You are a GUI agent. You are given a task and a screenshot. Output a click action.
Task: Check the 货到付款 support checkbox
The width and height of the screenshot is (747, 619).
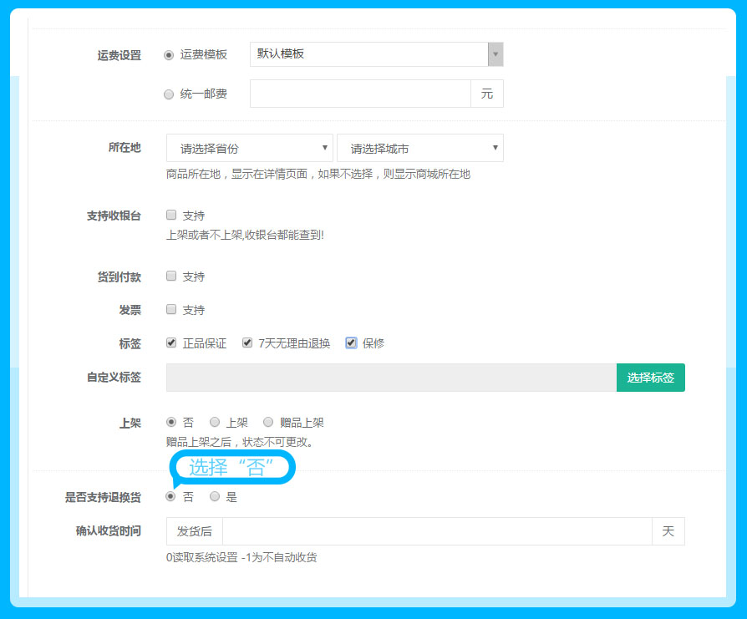click(171, 276)
